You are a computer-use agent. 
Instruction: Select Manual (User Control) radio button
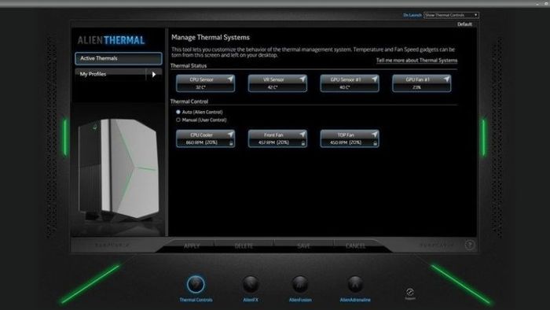coord(178,120)
